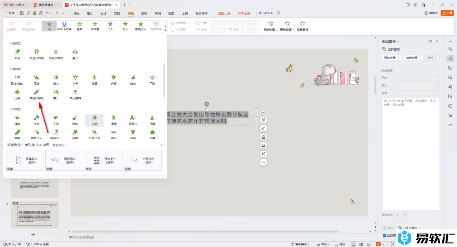Save the document via toolbar icon

coord(22,13)
